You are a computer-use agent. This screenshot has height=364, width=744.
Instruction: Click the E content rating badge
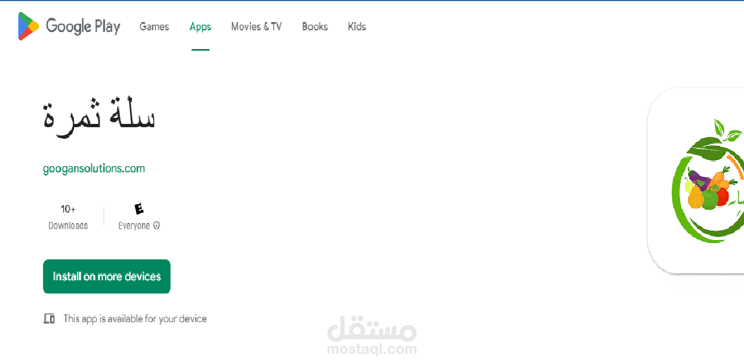coord(139,209)
